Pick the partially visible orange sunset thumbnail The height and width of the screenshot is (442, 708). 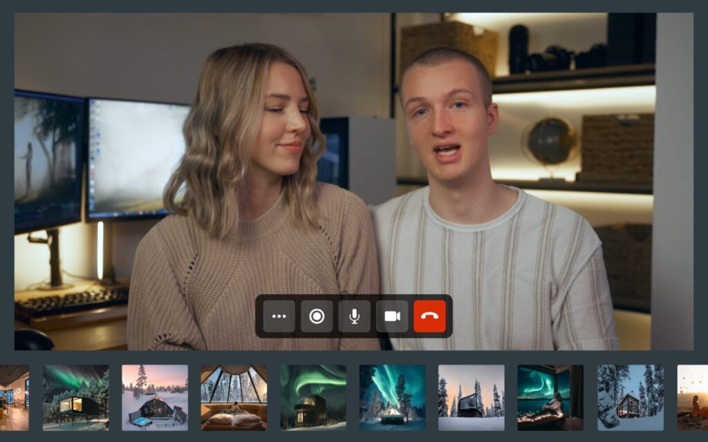(692, 398)
